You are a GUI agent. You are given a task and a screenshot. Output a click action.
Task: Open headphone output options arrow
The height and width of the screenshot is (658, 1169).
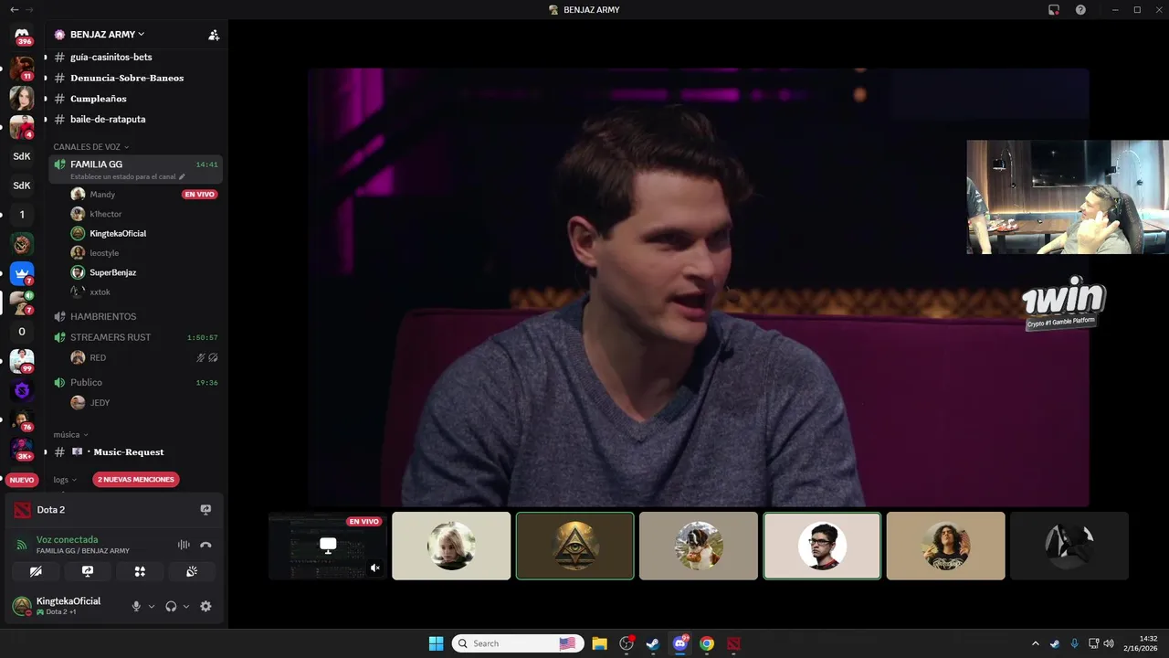click(x=186, y=606)
